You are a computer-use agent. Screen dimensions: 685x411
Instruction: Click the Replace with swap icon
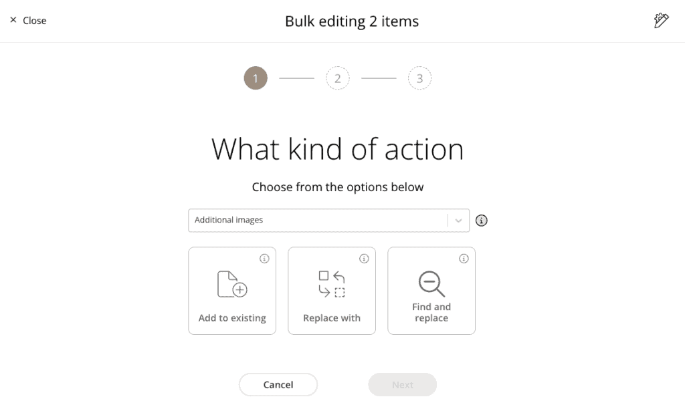[332, 283]
